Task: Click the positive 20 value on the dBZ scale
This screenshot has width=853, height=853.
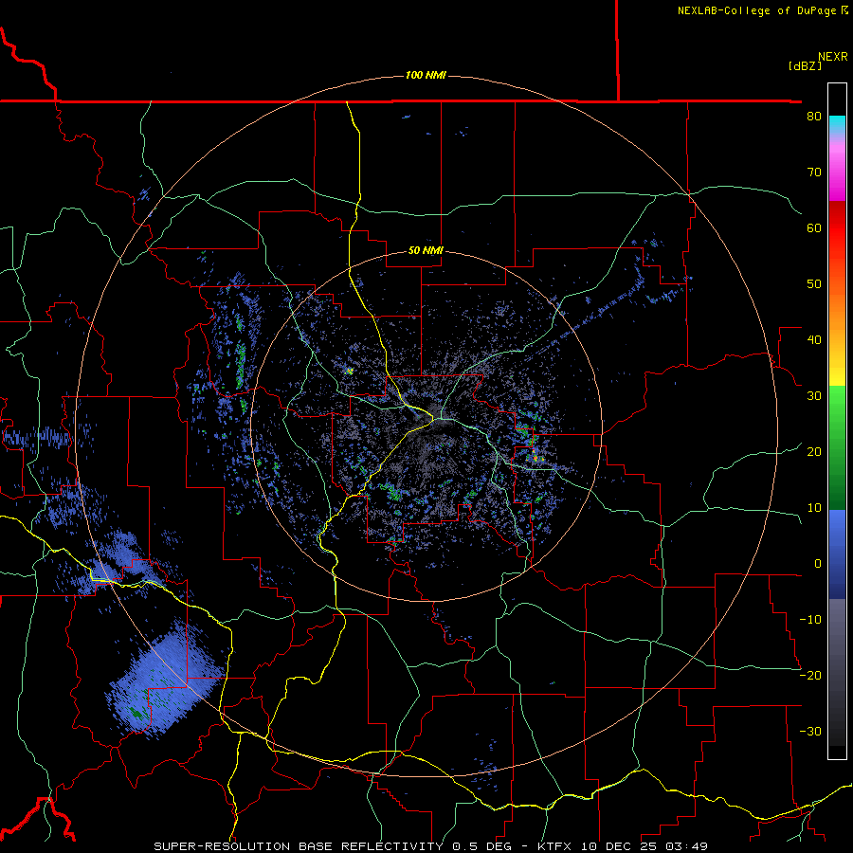Action: tap(814, 452)
